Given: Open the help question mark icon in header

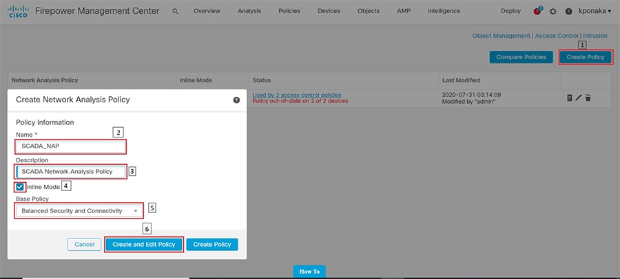Looking at the screenshot, I should 568,12.
